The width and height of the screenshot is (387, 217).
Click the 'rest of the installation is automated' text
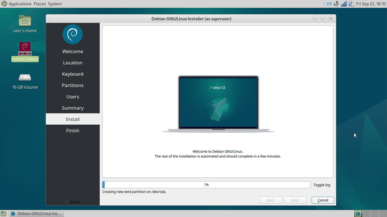[x=218, y=156]
